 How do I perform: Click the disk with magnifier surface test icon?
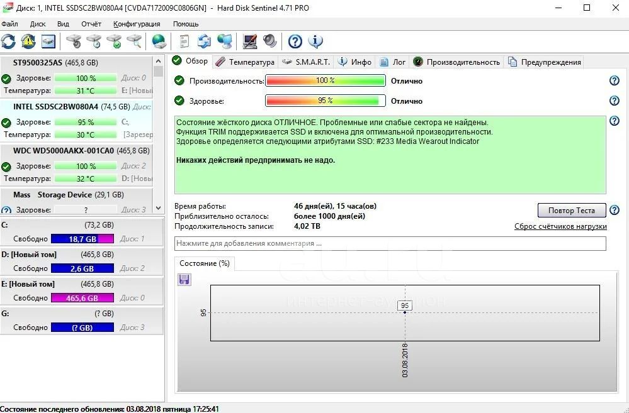(x=134, y=41)
